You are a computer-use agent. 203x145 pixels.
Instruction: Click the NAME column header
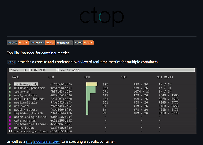click(x=16, y=77)
